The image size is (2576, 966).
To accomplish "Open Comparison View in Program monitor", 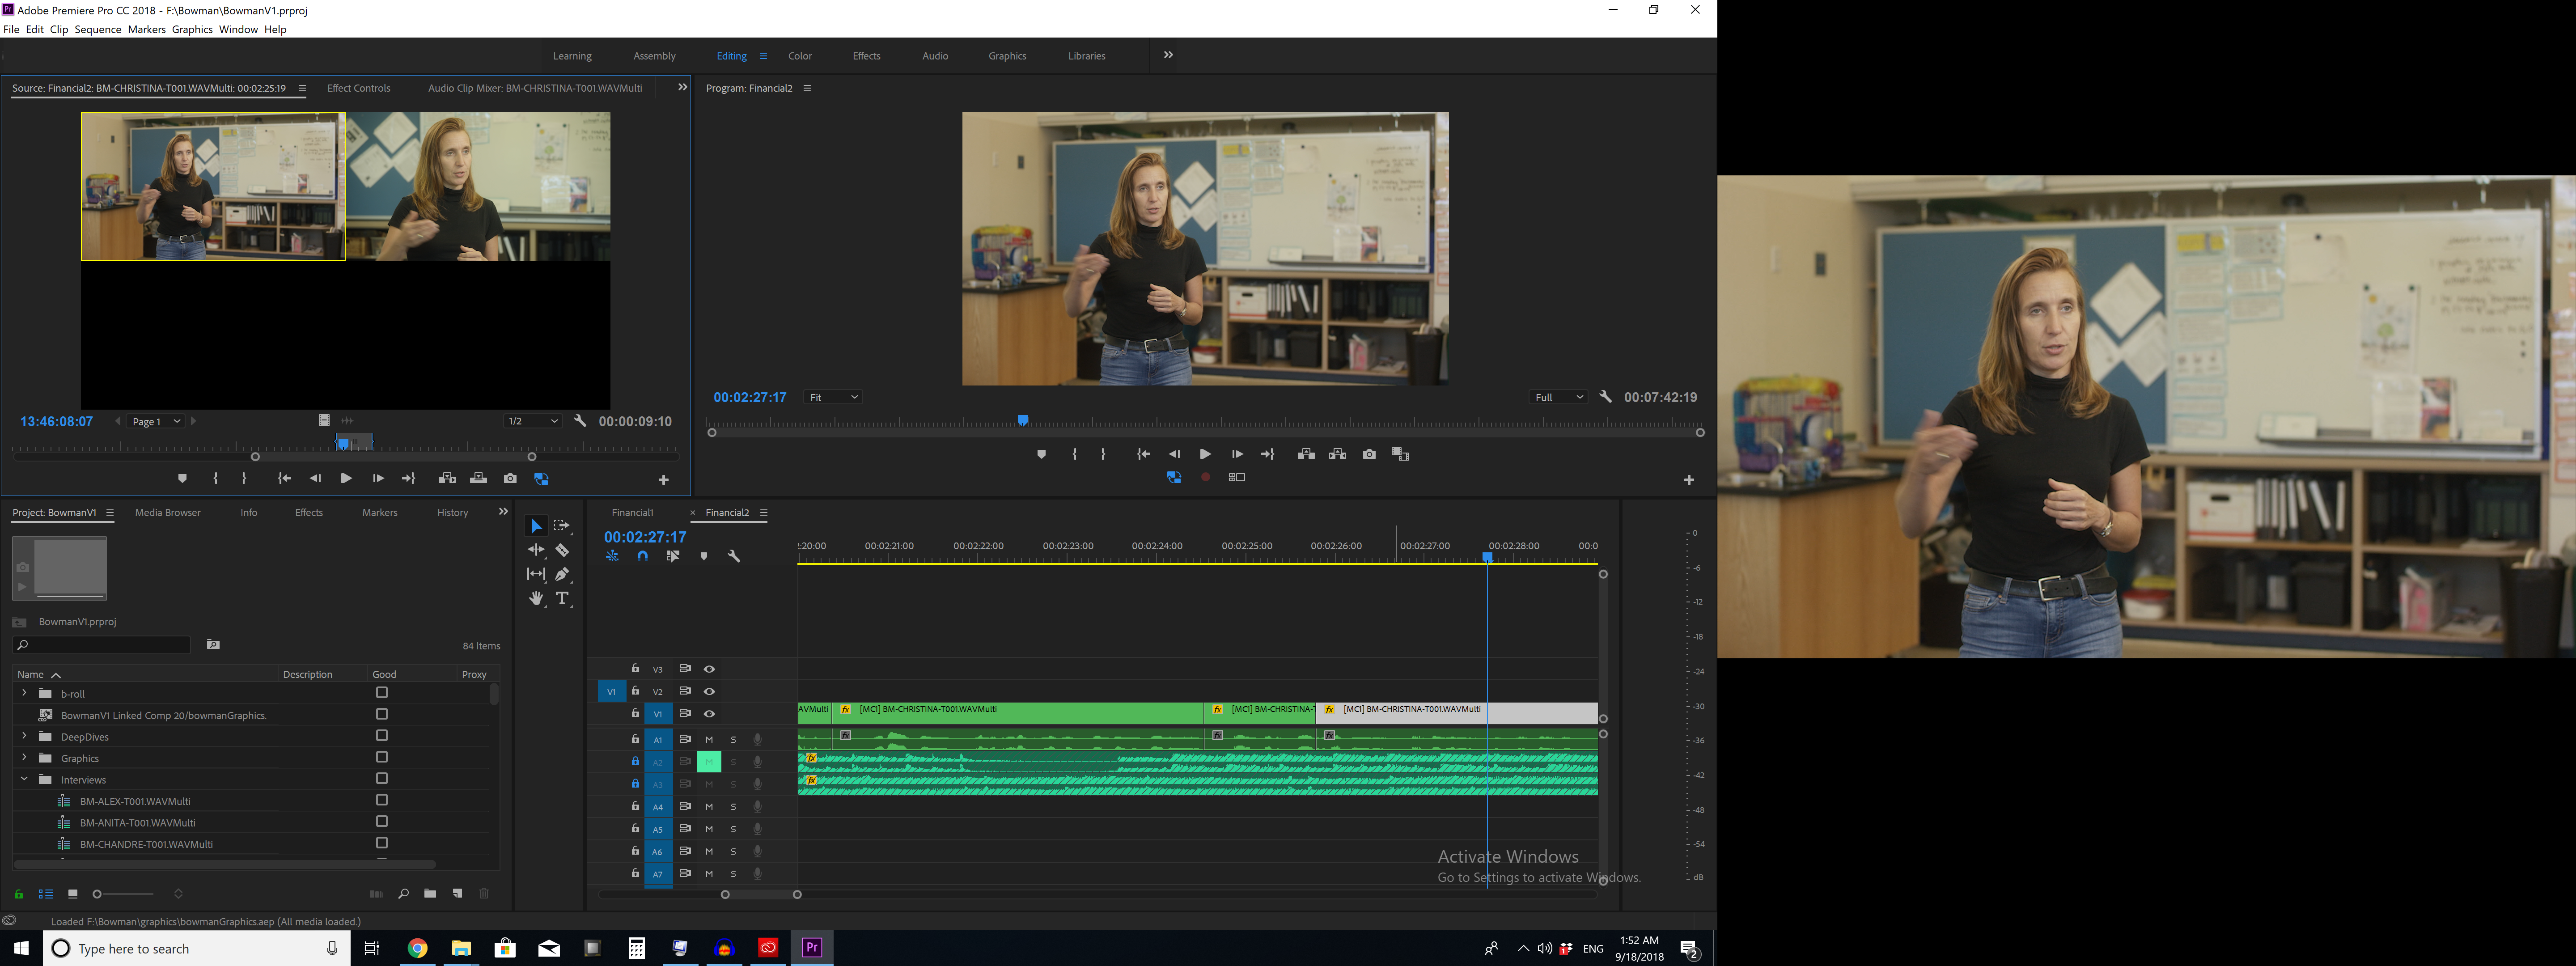I will (x=1400, y=454).
